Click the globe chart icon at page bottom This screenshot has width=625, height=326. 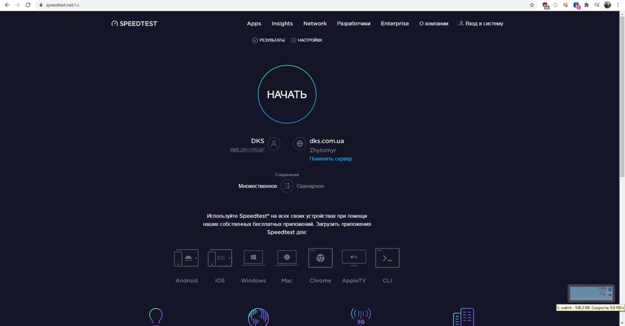click(x=258, y=317)
